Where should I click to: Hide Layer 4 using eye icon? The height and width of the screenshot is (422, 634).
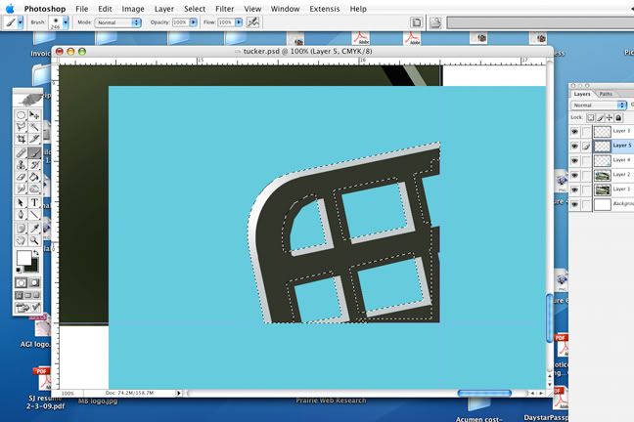[574, 161]
